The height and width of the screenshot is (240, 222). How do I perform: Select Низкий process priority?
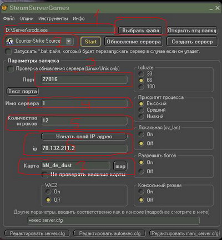point(141,117)
